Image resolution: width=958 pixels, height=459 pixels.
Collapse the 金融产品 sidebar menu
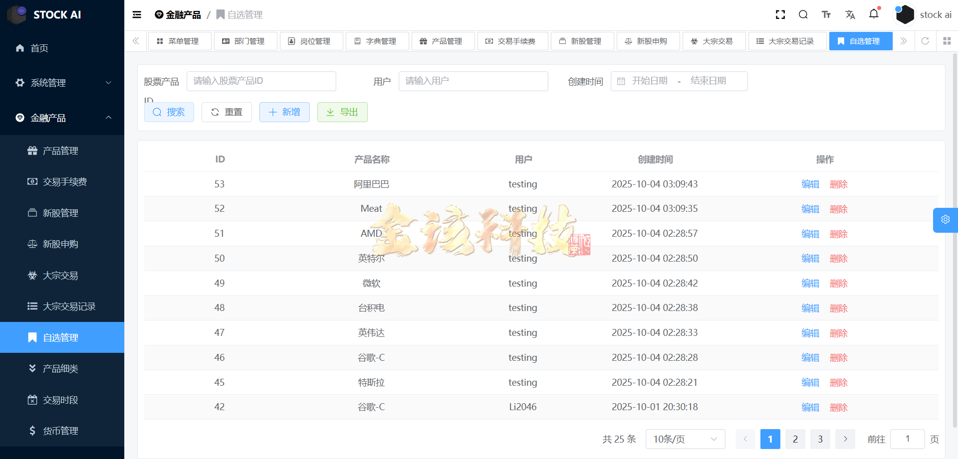tap(62, 118)
